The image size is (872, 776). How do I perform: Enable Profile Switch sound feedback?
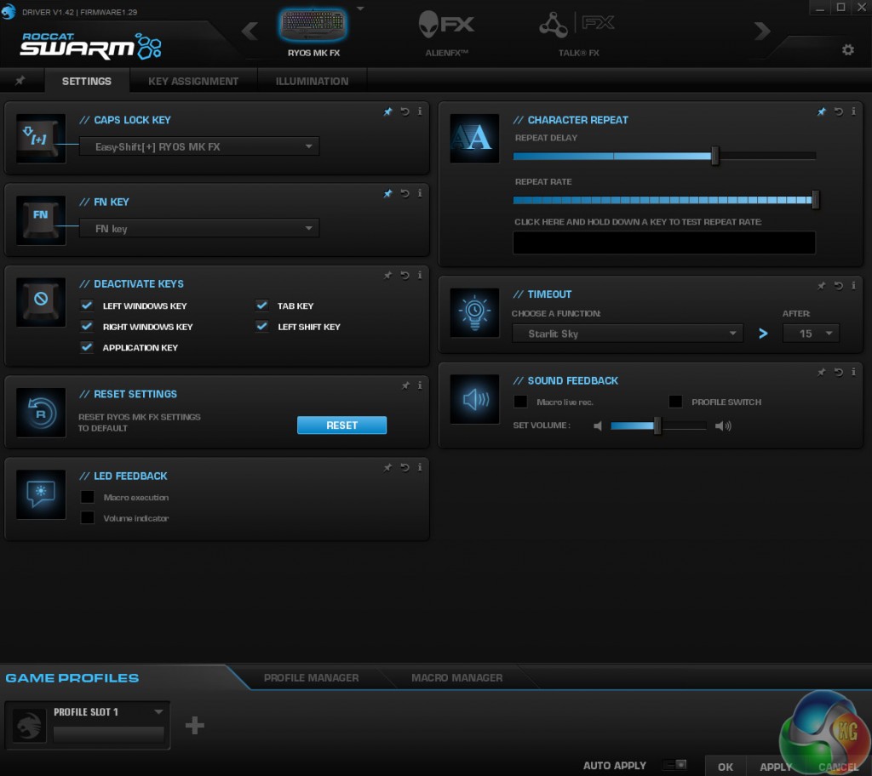(x=675, y=402)
